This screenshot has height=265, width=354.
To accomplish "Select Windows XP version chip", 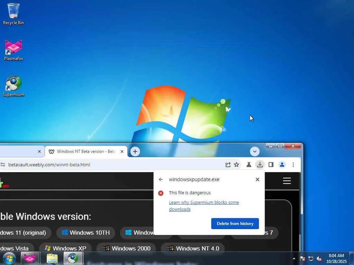I will click(65, 248).
